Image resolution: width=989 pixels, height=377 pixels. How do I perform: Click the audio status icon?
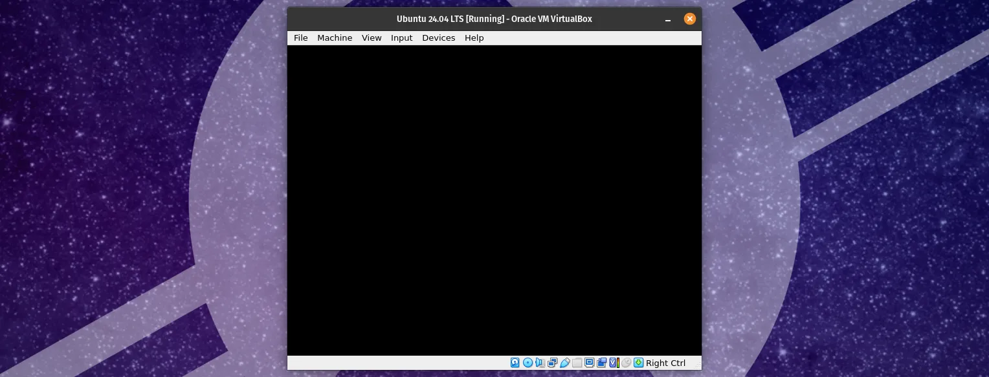click(x=540, y=363)
